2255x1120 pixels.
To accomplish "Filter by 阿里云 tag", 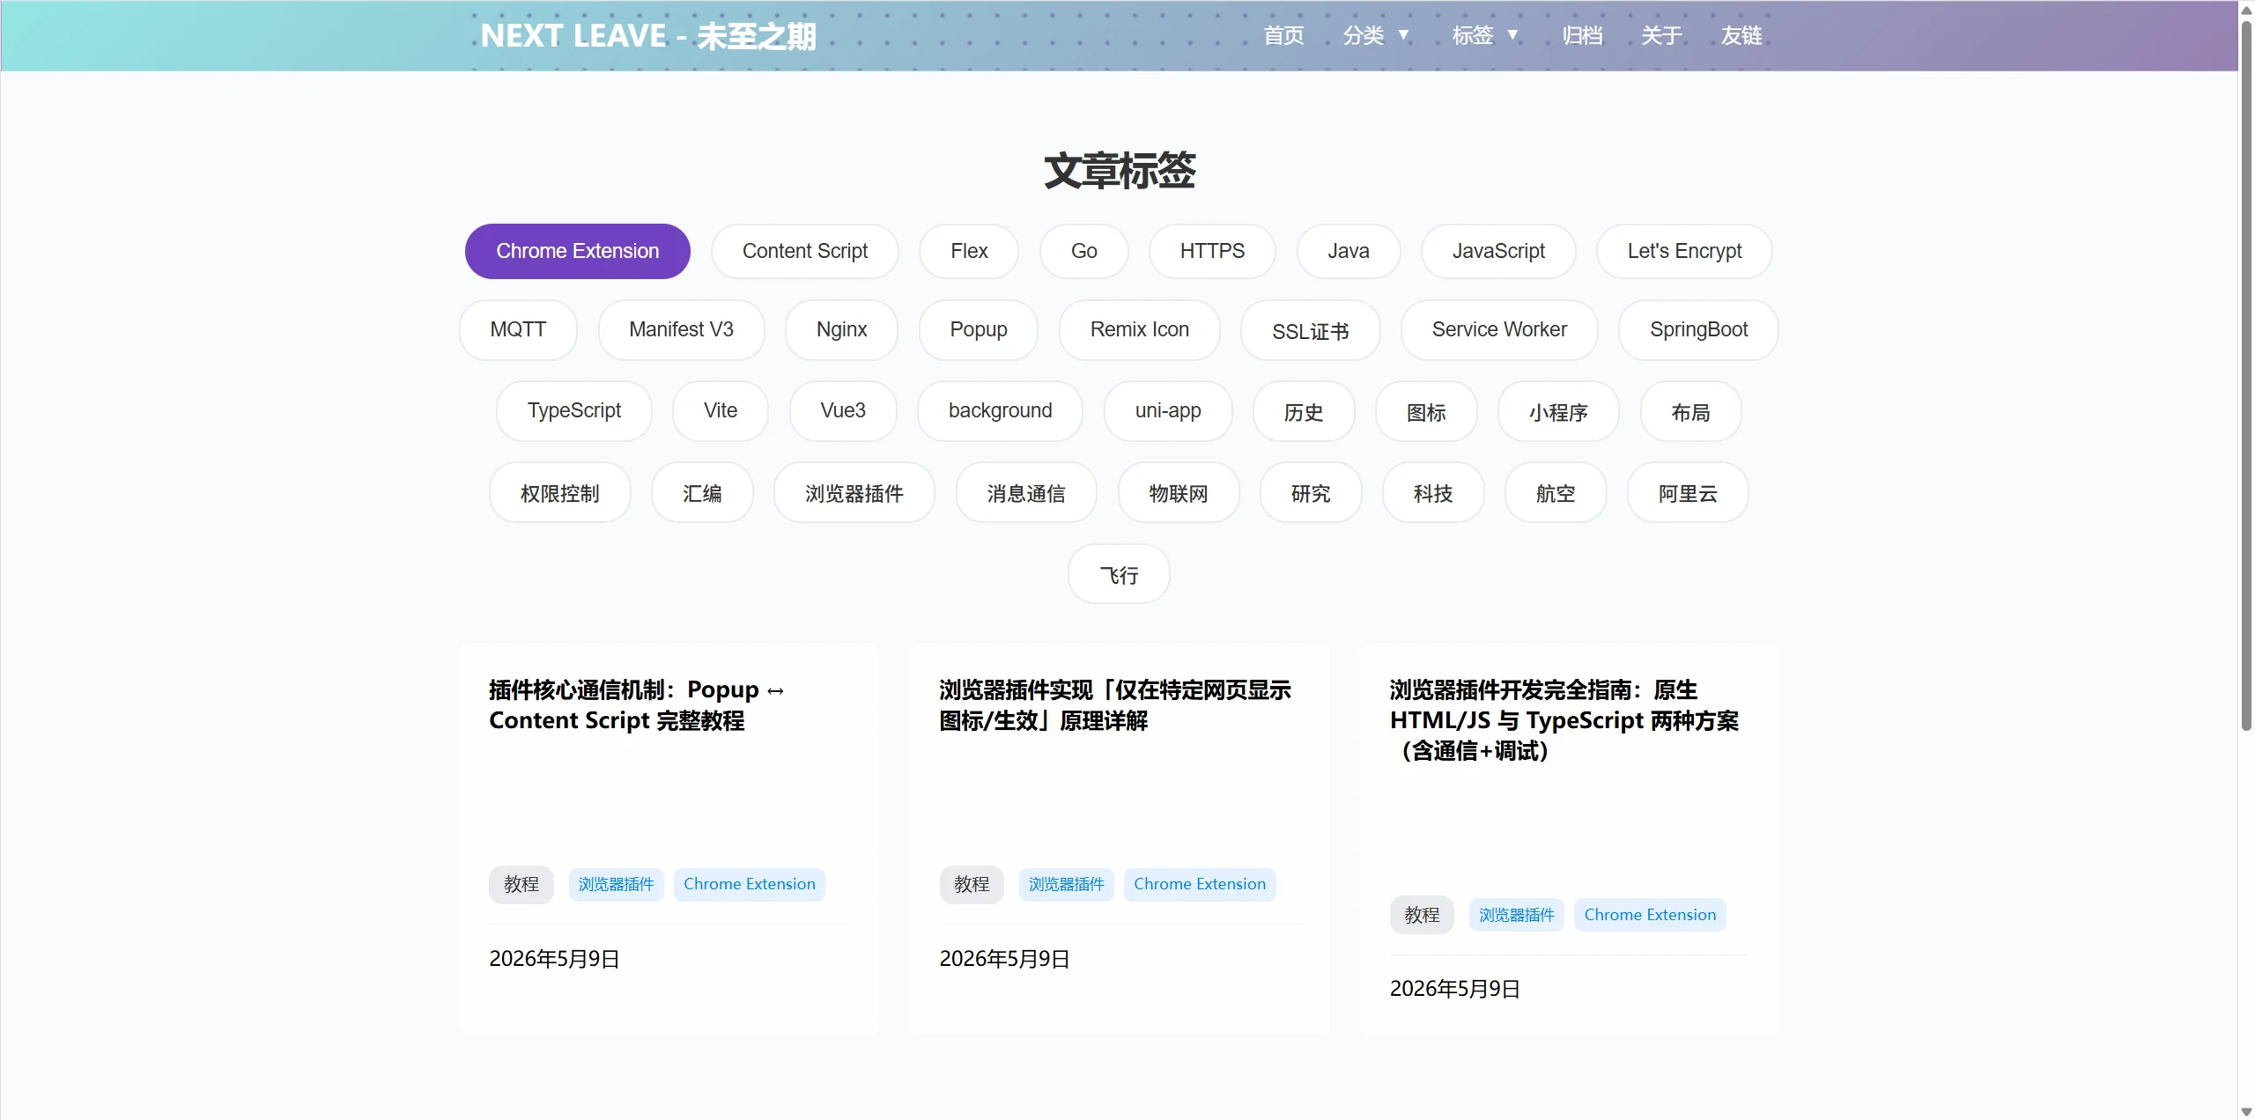I will [1688, 492].
